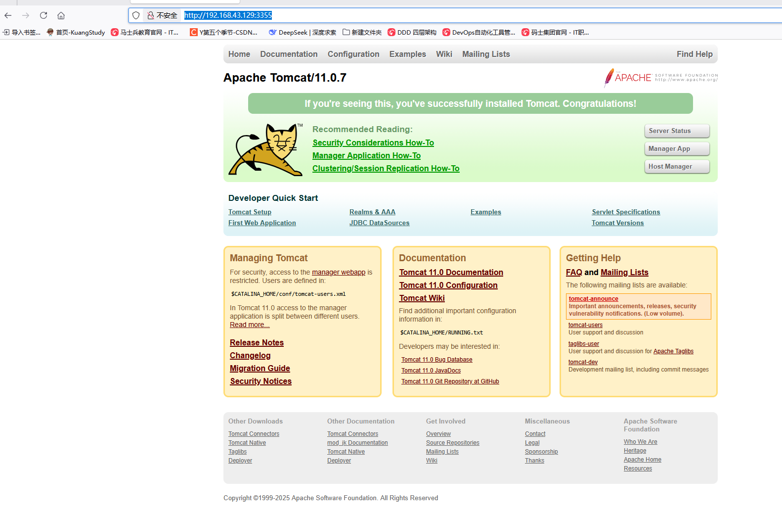Click the Host Manager button
782x518 pixels.
click(x=677, y=166)
